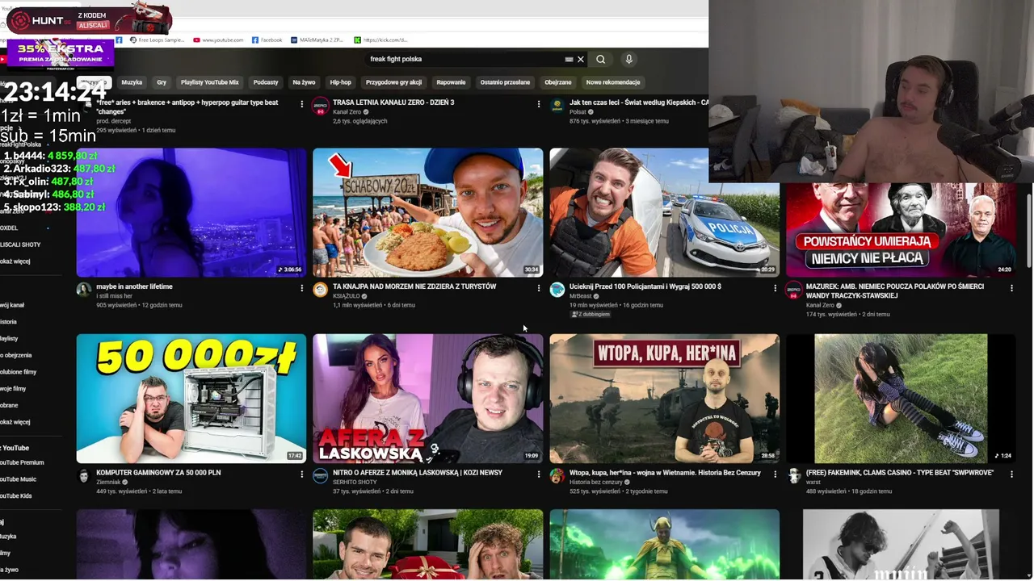Open three-dot menu for 'TA KNAJPA NAD MORZEM' video
The width and height of the screenshot is (1034, 581).
539,287
